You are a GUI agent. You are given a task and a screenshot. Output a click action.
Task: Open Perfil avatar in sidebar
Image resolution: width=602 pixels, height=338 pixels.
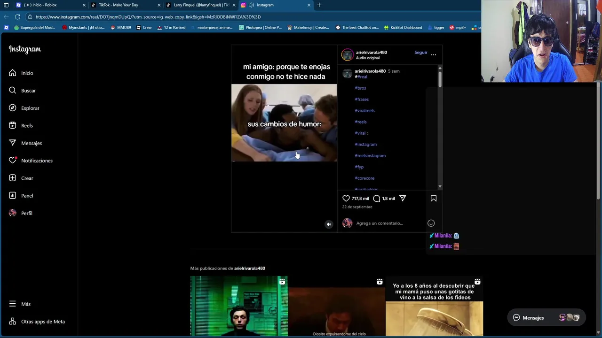(13, 213)
